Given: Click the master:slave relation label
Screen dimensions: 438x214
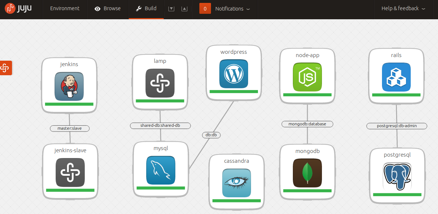Looking at the screenshot, I should (x=69, y=128).
